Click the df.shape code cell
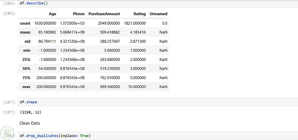Screen dimensions: 298x140 pos(158,102)
